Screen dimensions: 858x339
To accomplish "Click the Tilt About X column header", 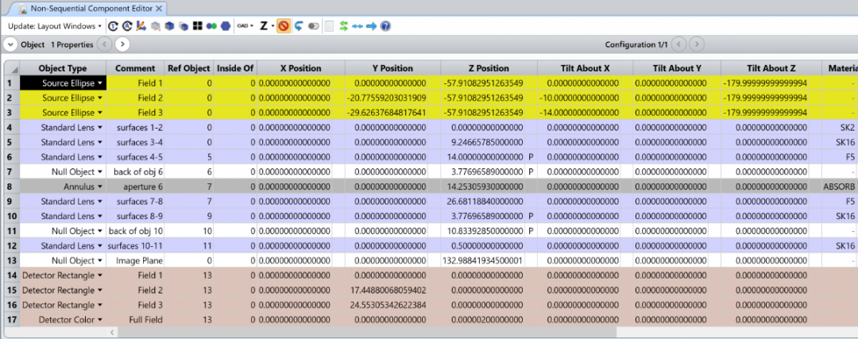I will [585, 68].
